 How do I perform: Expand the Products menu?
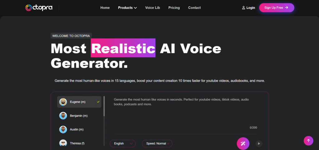point(127,8)
